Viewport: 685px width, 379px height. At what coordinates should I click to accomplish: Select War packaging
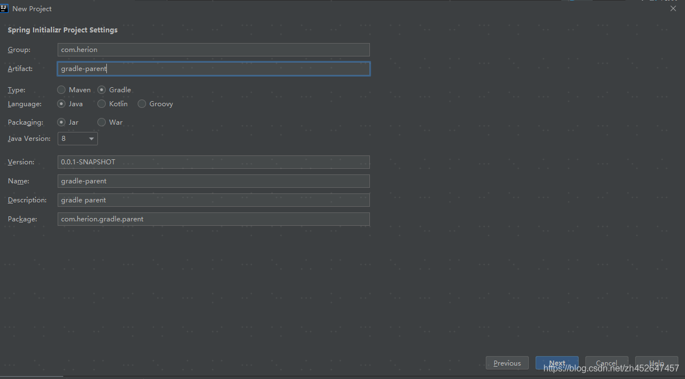(101, 122)
